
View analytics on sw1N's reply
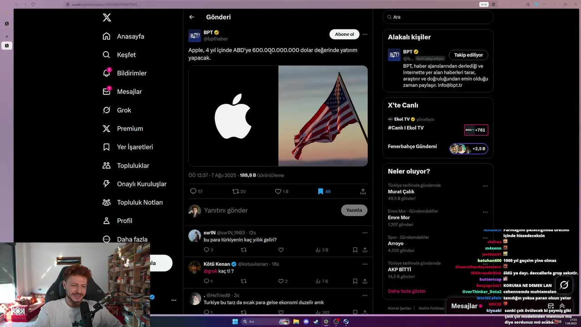(321, 250)
